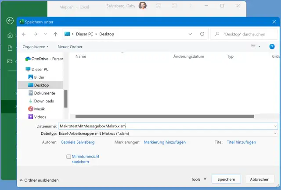
Task: Open the view options icon
Action: [x=253, y=46]
